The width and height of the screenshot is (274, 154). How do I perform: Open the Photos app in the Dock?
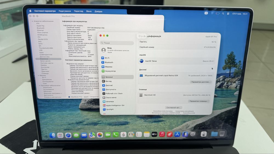[100, 135]
